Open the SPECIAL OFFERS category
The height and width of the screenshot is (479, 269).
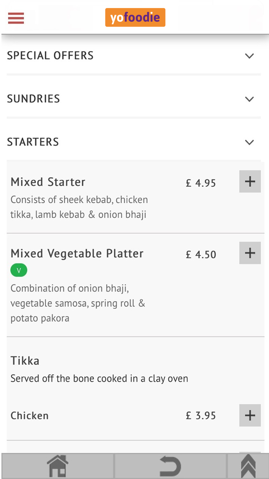50,55
